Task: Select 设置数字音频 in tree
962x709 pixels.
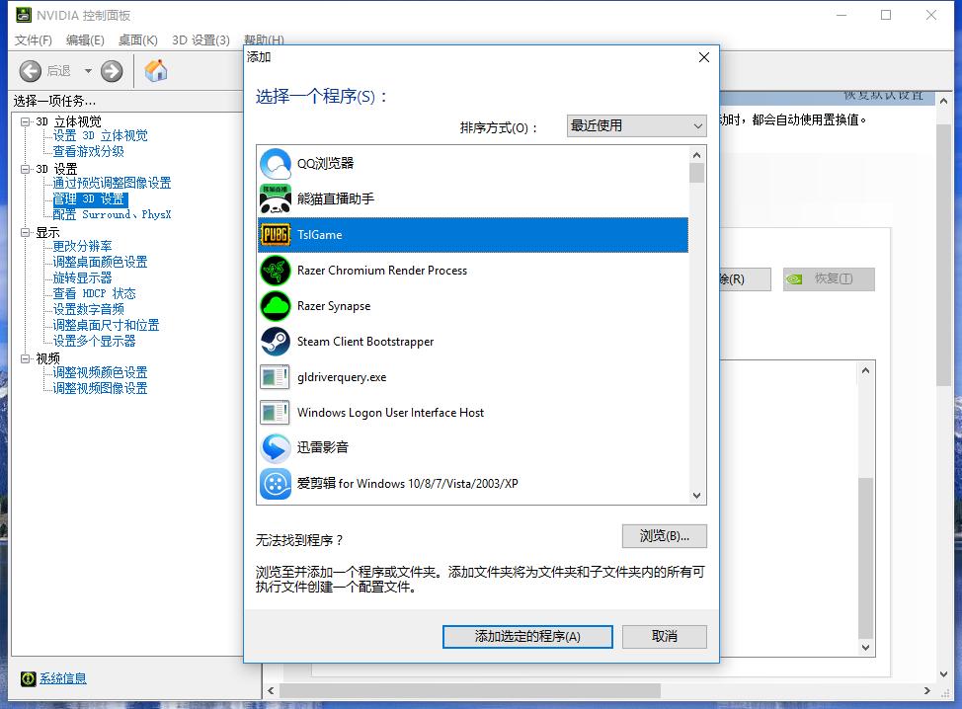Action: (88, 309)
